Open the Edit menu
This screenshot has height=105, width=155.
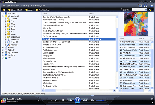9,6
